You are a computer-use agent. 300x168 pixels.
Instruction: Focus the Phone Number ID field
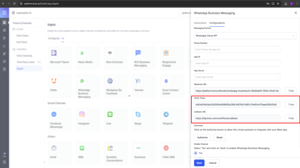237,49
